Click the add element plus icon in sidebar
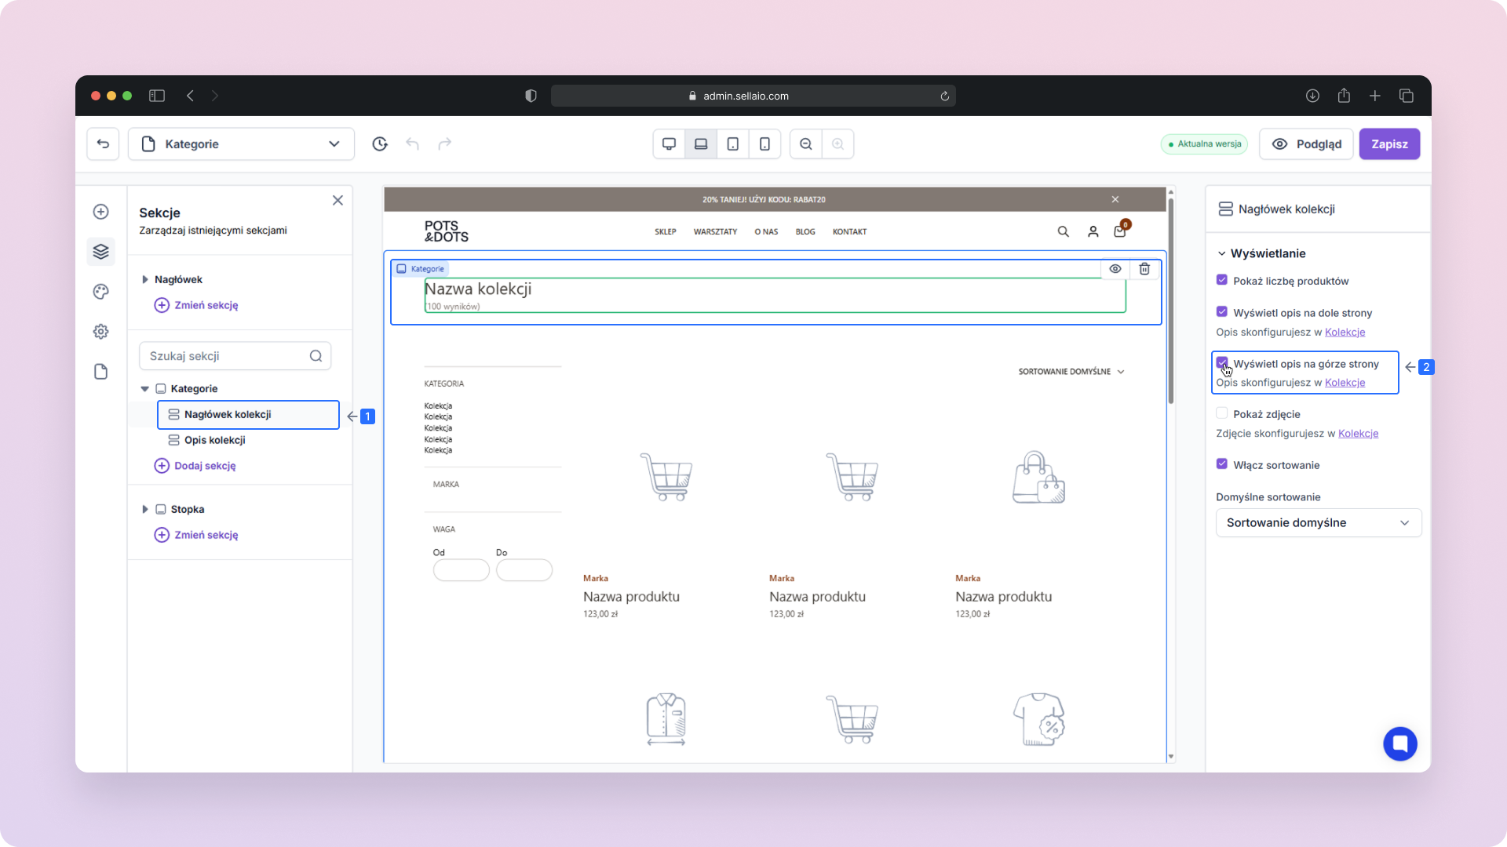 [100, 212]
